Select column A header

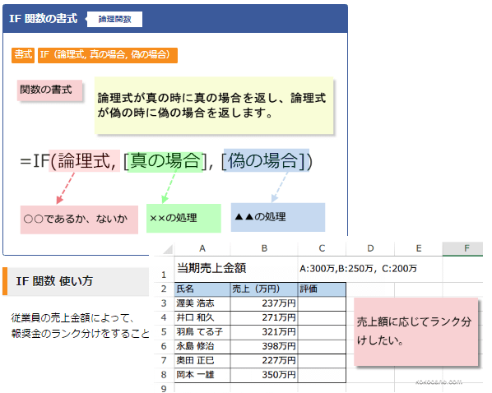pos(202,249)
